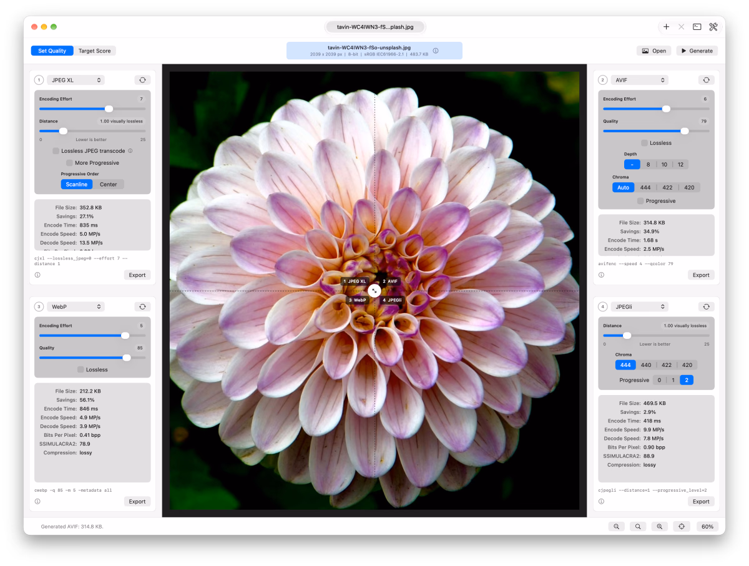Viewport: 749px width, 566px height.
Task: Click the circled number 1 panel badge
Action: pos(39,80)
